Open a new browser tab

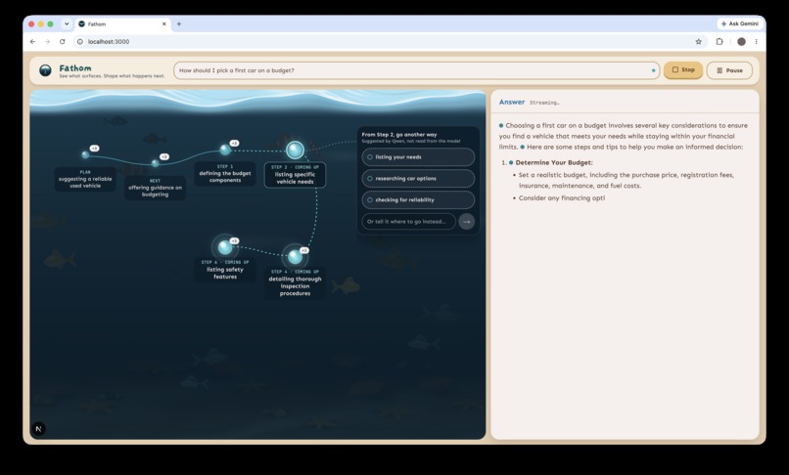178,23
